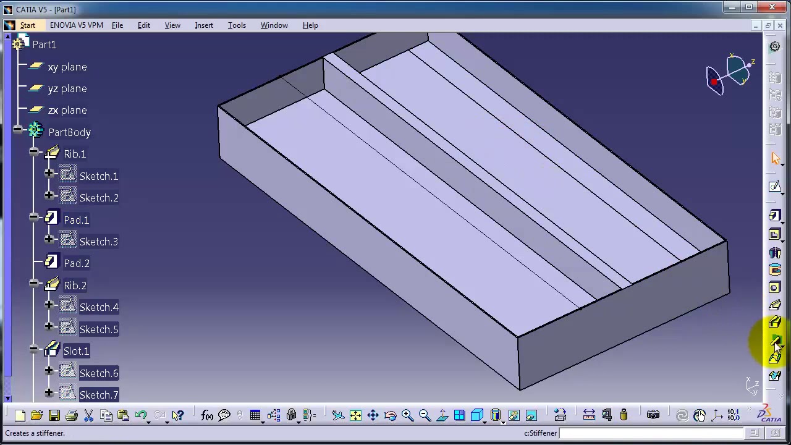Open the Design Table icon

(255, 415)
